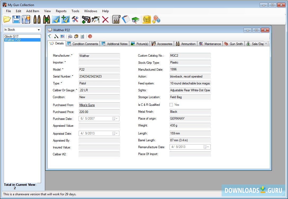Click the open folder toolbar icon
Viewport: 288px width, 199px height.
[x=7, y=19]
